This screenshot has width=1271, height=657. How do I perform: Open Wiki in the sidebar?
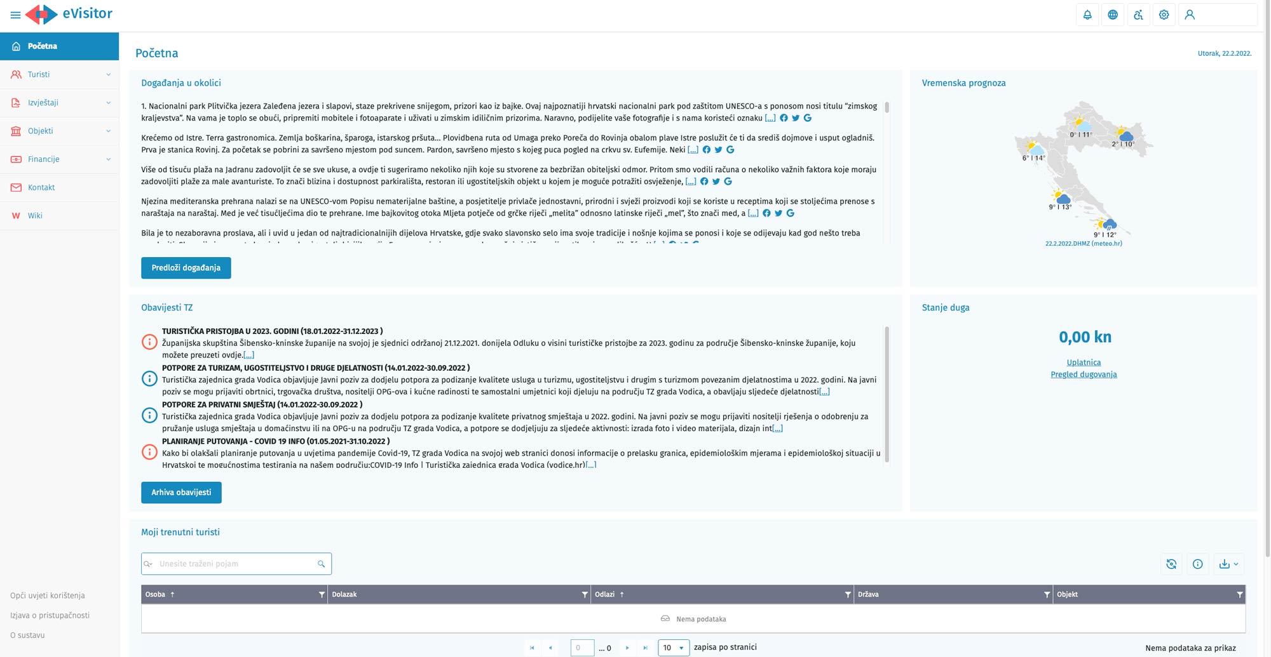pos(59,216)
